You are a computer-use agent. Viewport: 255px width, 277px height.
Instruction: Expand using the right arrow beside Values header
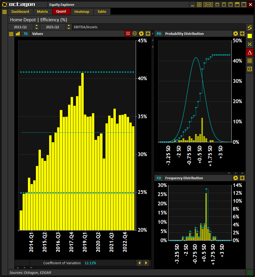click(x=153, y=34)
